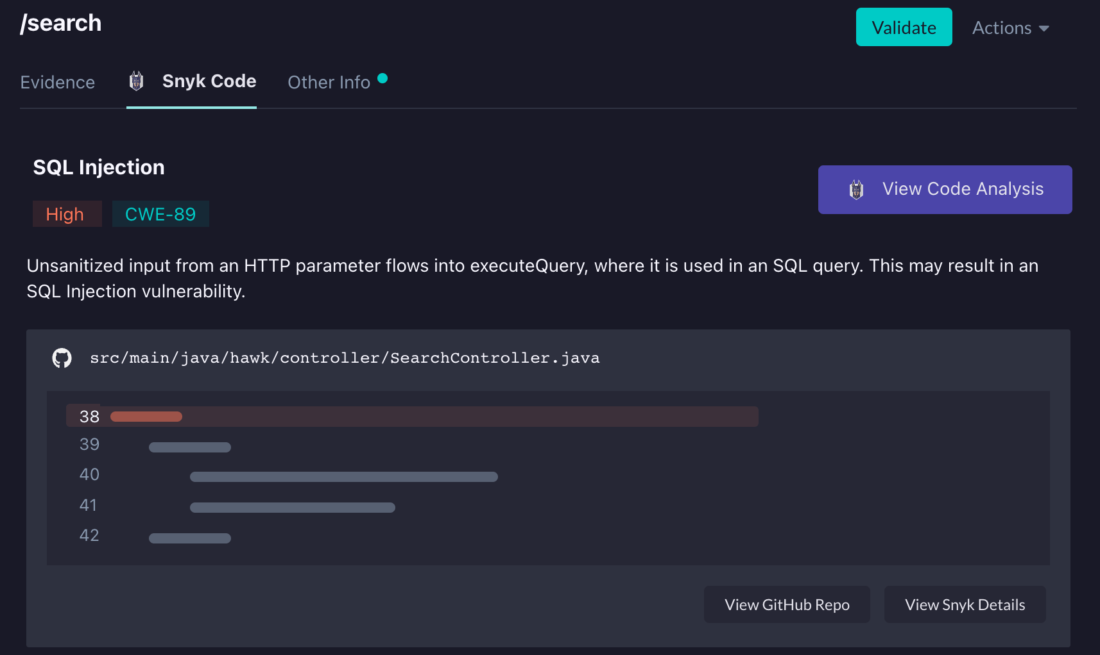Viewport: 1100px width, 655px height.
Task: Click View GitHub Repo
Action: (x=787, y=604)
